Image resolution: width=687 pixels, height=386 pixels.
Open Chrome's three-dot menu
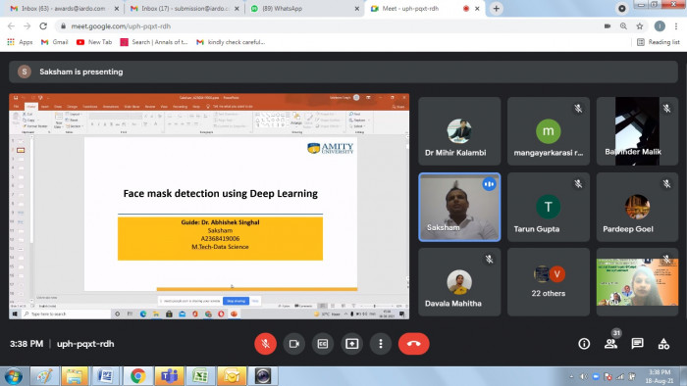(676, 26)
